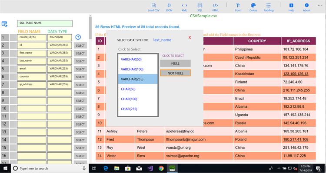Open the Padding settings

tap(269, 7)
